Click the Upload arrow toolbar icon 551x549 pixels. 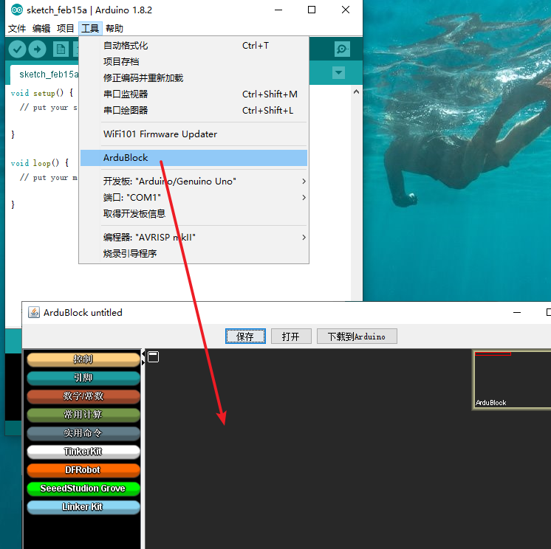click(x=37, y=49)
